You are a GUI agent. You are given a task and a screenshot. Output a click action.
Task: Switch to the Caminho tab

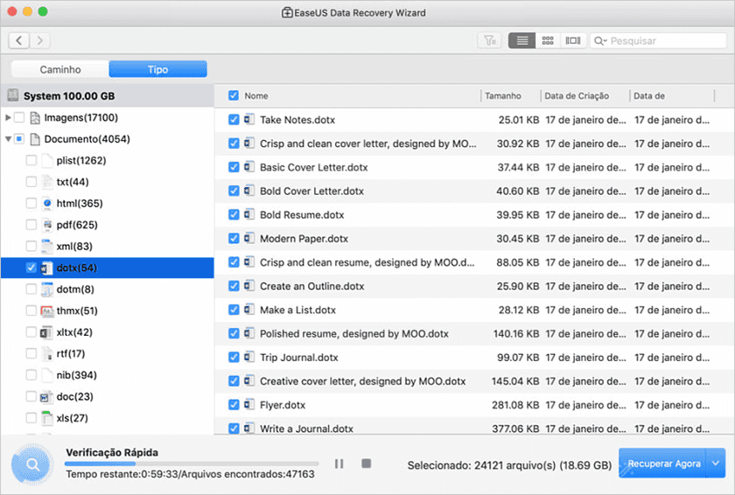(x=60, y=70)
